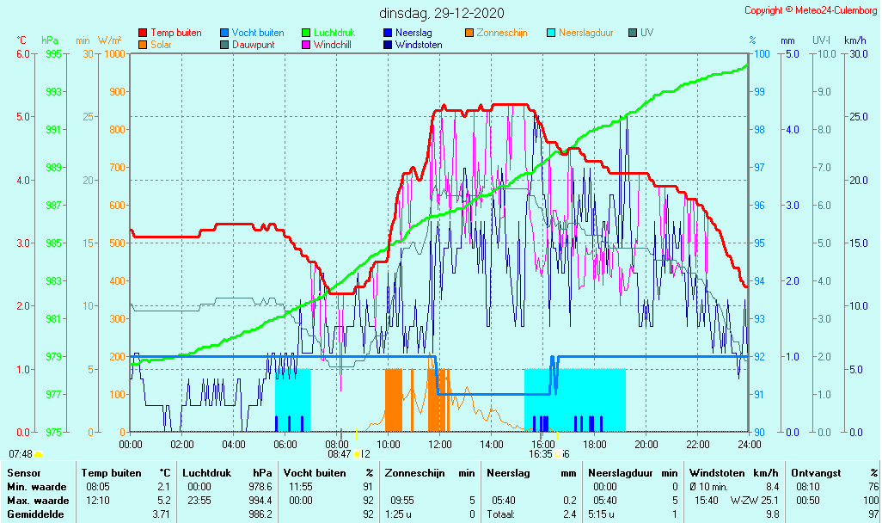882x523 pixels.
Task: Click the Solar legend label
Action: pos(162,45)
